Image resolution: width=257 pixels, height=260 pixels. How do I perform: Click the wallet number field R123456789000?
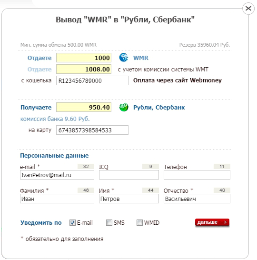pyautogui.click(x=92, y=80)
